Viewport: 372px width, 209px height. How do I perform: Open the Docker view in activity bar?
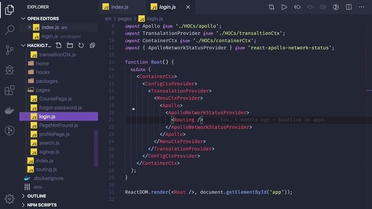pos(9,111)
